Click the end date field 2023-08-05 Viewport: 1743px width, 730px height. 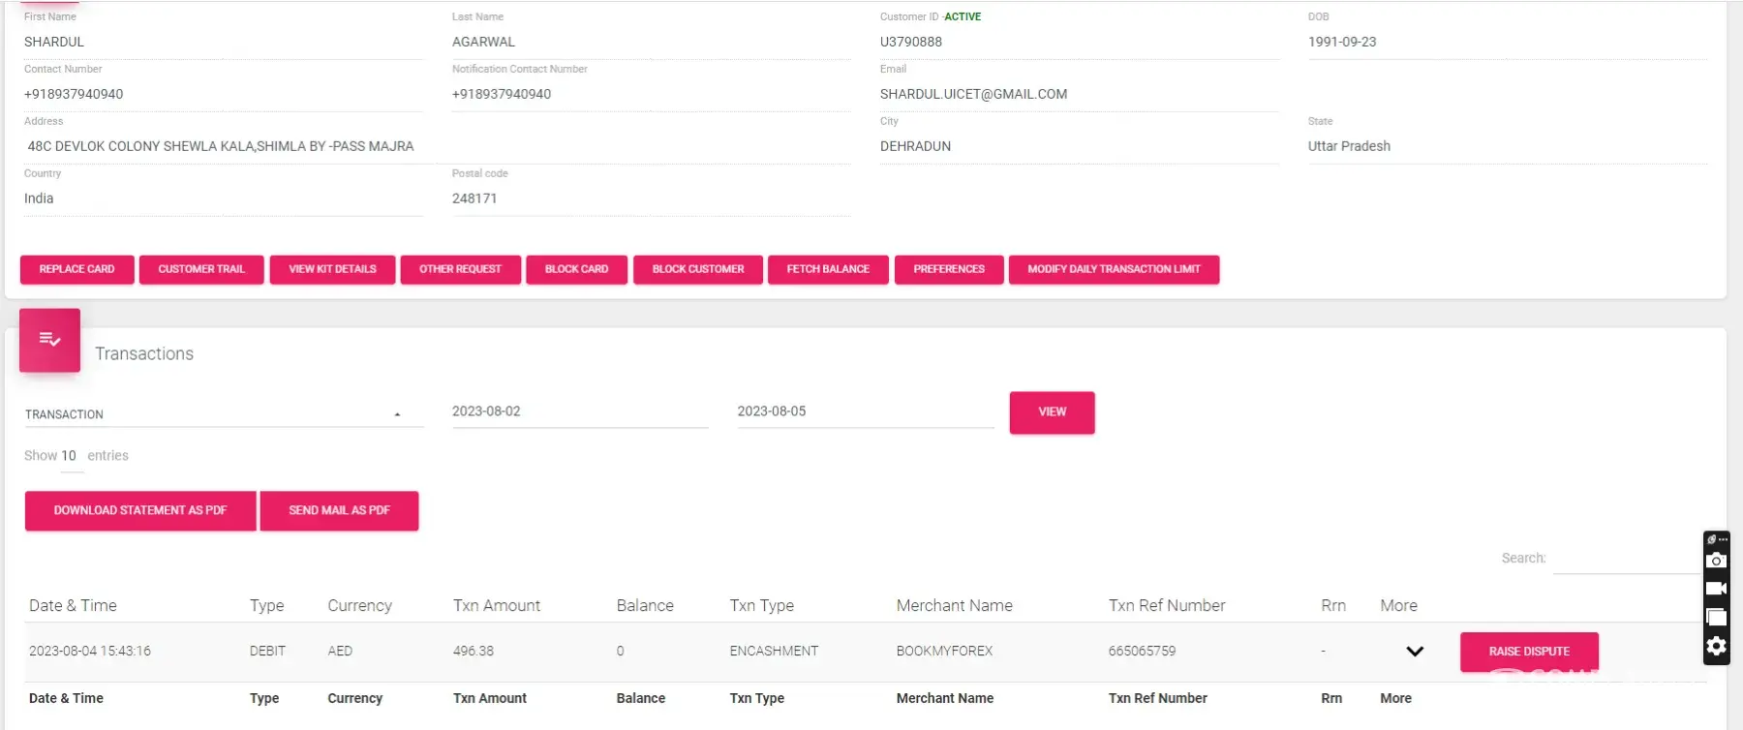pos(865,411)
